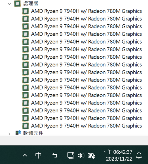Select the last AMD Ryzen 9 7940H entry
The image size is (148, 164).
[86, 126]
